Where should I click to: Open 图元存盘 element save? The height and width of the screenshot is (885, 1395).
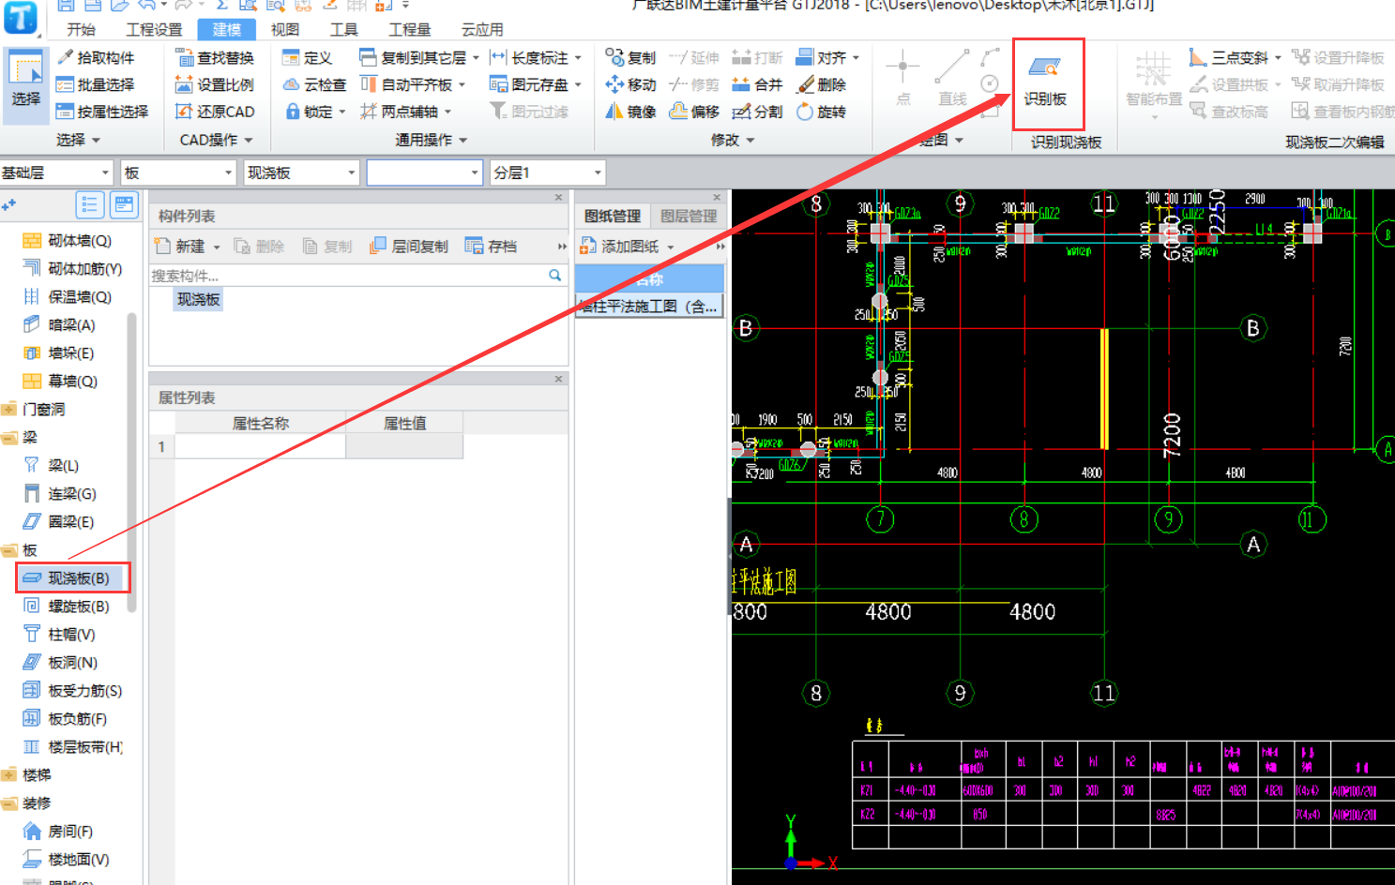point(535,84)
